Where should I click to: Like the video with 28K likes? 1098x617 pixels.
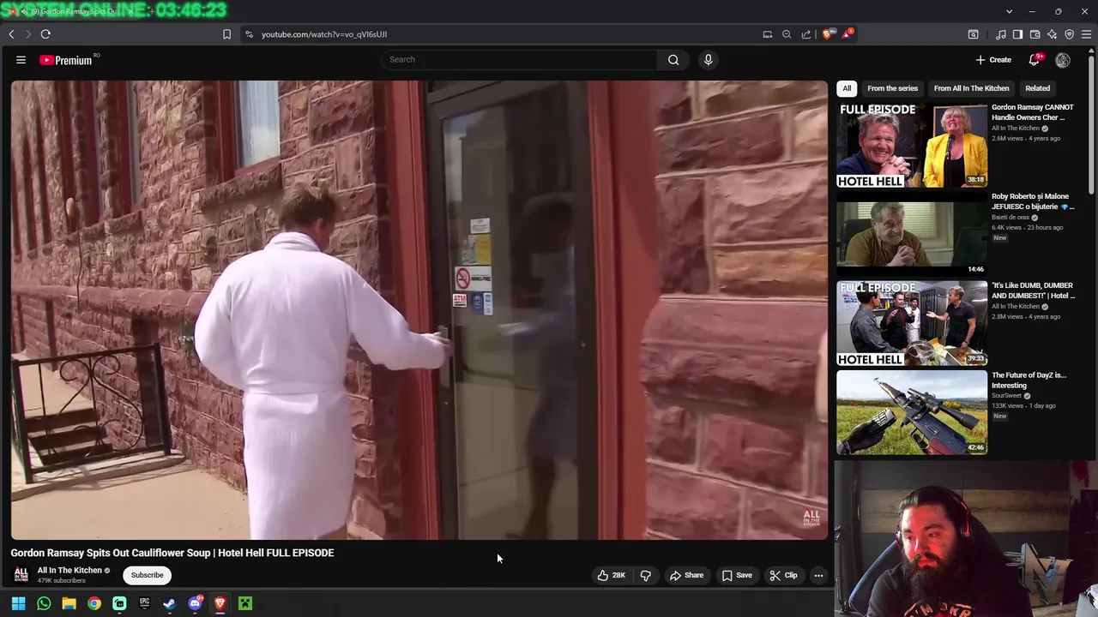(x=611, y=576)
